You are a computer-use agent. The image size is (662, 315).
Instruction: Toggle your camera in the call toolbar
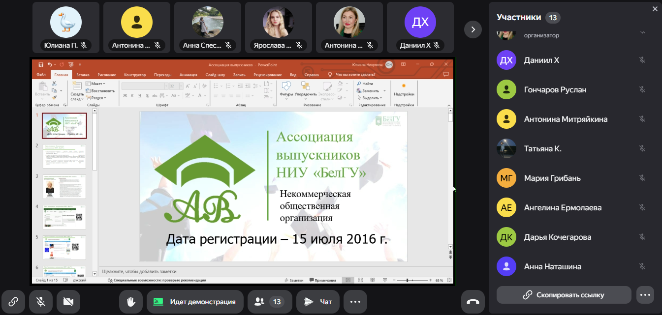[68, 302]
